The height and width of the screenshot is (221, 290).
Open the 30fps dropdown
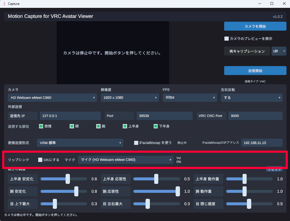tap(190, 97)
